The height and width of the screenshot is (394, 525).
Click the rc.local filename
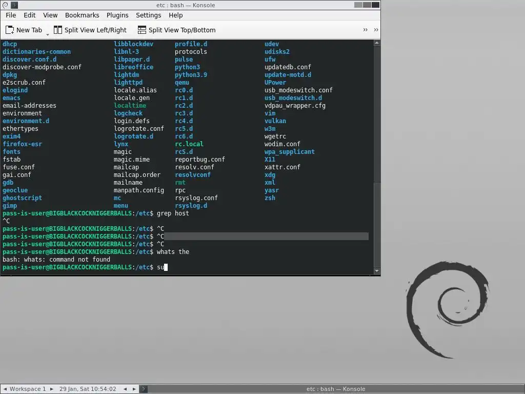(189, 144)
